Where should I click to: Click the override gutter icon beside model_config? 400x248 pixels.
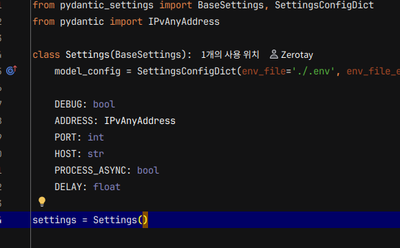[x=12, y=70]
